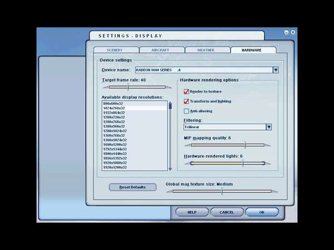Select resolution 1280x768x32
This screenshot has height=250, width=334.
(135, 122)
